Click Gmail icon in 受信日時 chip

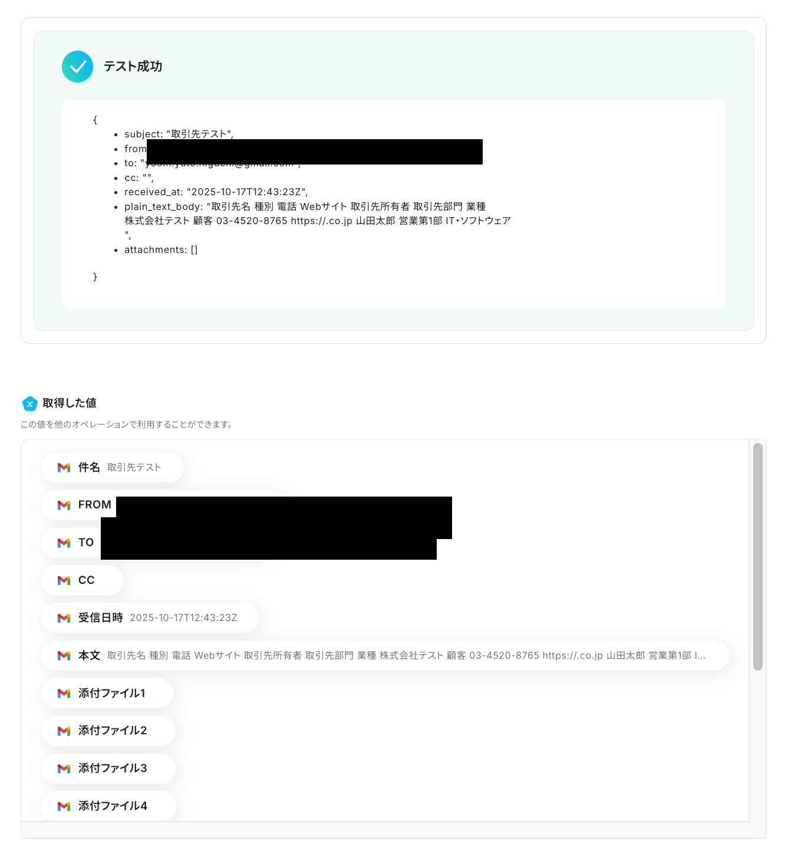pyautogui.click(x=64, y=618)
